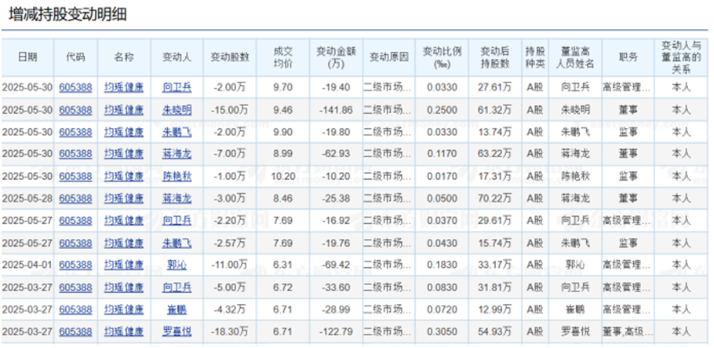Click the 变动股数 column header
Screen dimensions: 714x348
coord(229,57)
